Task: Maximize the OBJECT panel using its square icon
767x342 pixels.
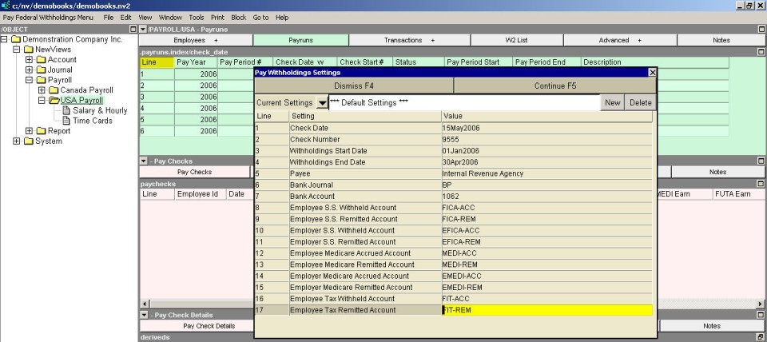Action: (133, 29)
